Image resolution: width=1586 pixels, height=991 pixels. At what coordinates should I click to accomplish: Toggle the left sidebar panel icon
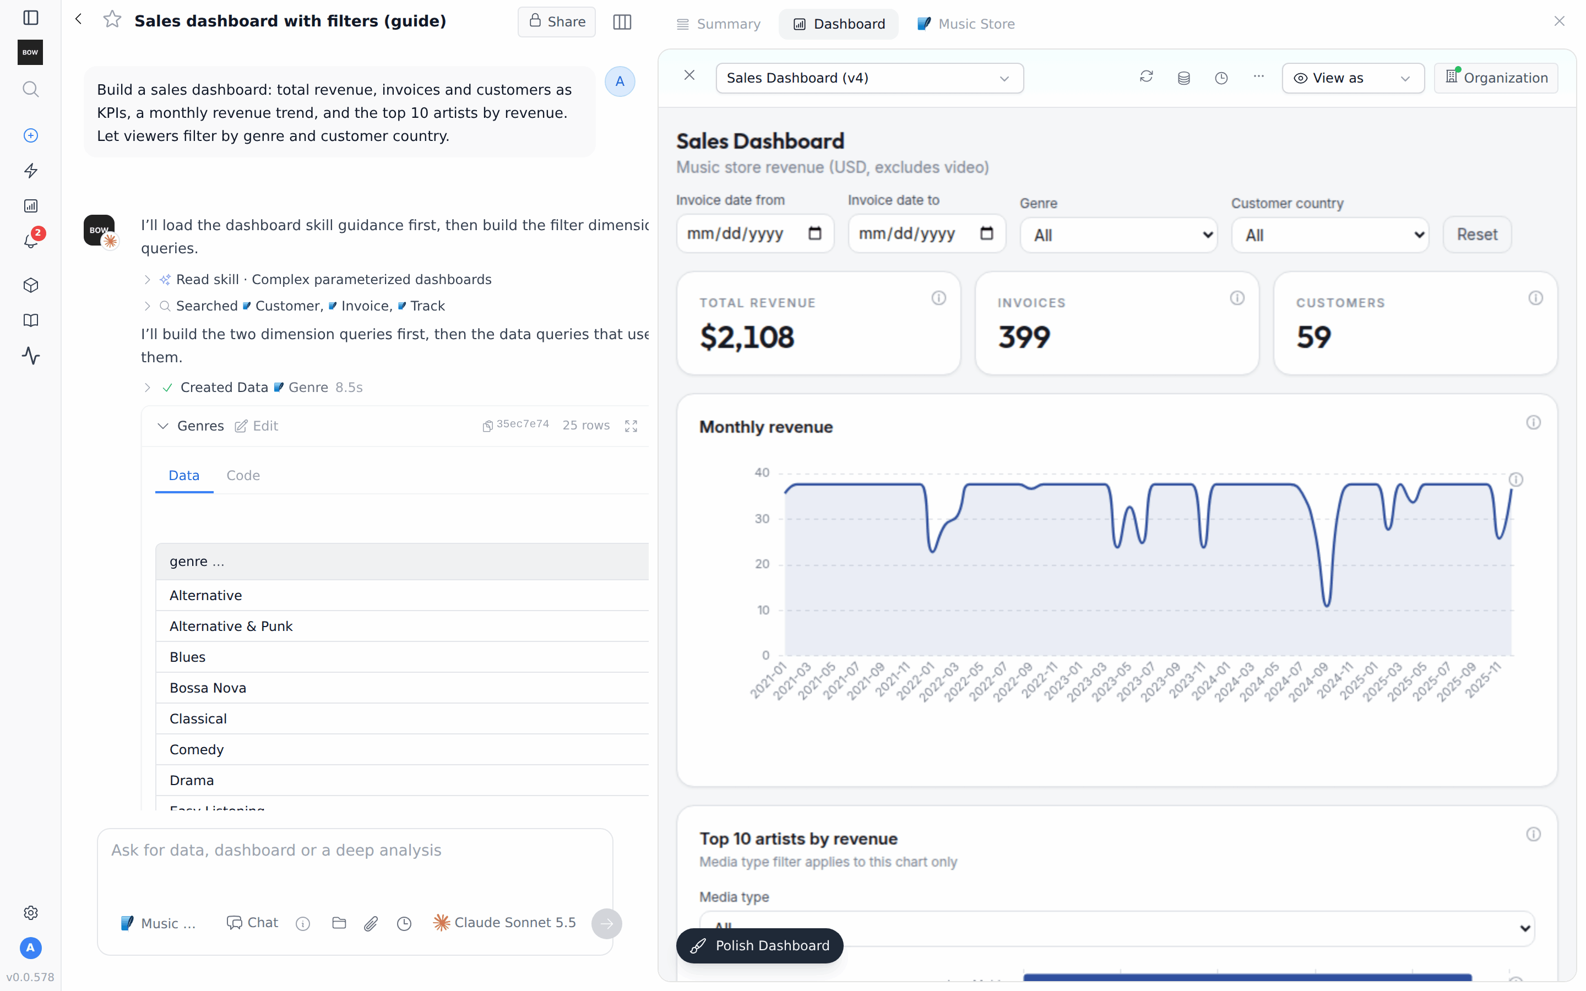[31, 18]
